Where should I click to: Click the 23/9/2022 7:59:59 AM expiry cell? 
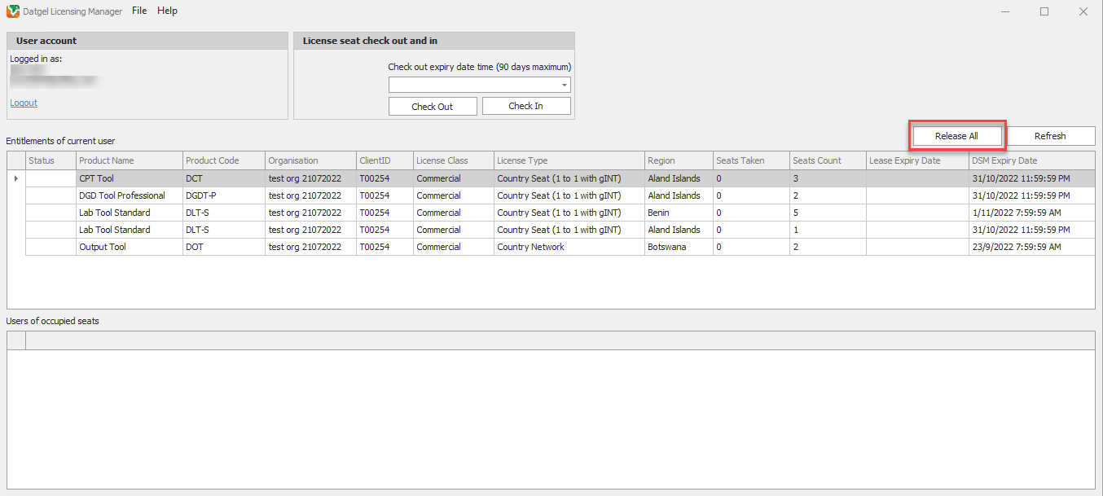tap(1031, 247)
